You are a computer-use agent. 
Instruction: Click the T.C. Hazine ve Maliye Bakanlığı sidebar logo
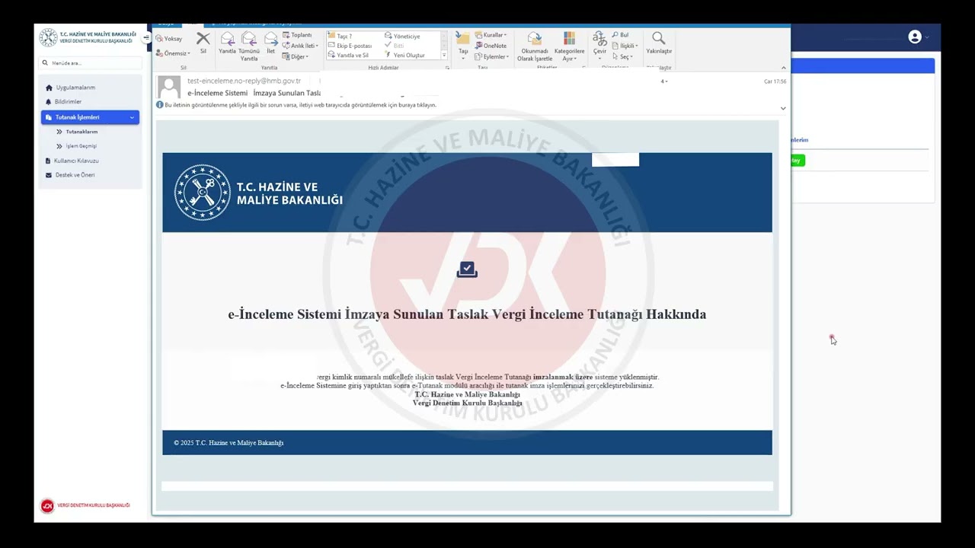coord(88,37)
